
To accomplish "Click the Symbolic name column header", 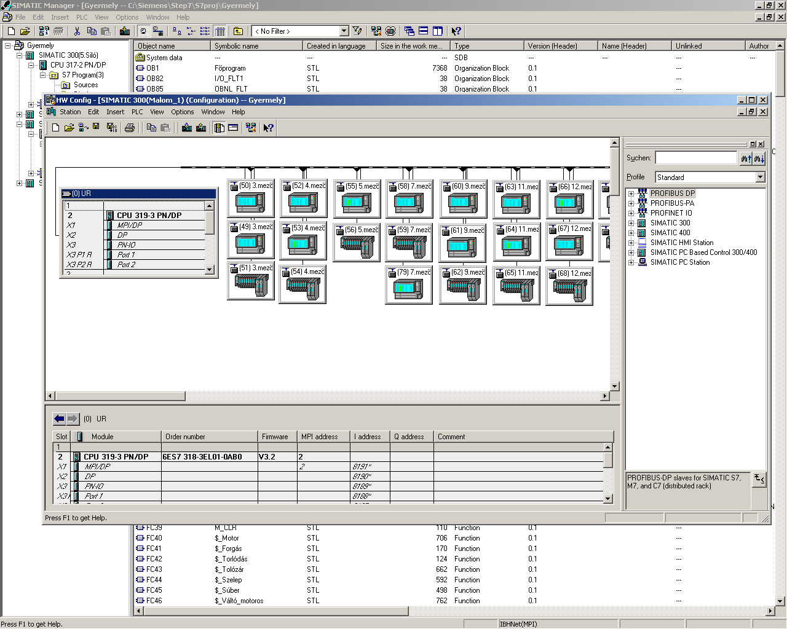I will tap(256, 46).
